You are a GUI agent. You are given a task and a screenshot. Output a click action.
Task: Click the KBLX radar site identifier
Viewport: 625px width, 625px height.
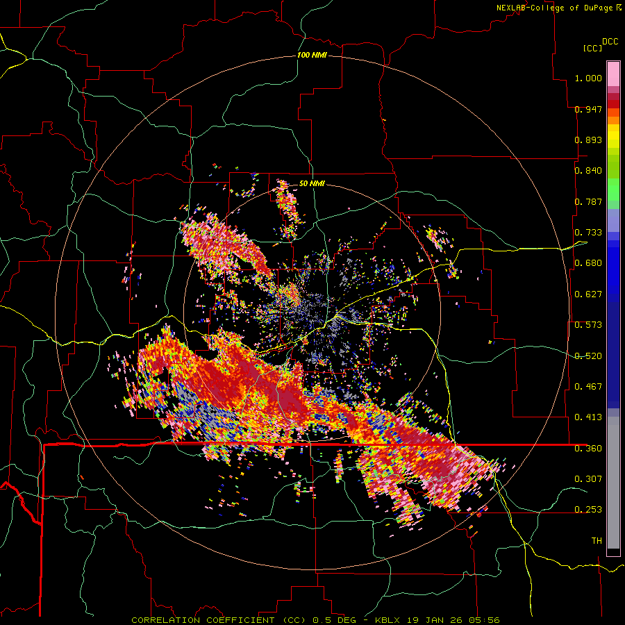389,620
